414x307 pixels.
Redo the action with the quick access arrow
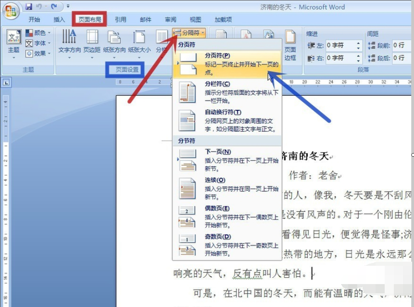click(54, 6)
